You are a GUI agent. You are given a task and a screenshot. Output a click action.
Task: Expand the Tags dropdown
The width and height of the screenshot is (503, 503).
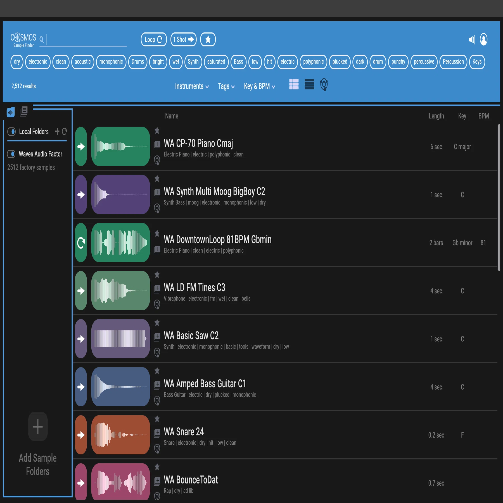coord(226,86)
